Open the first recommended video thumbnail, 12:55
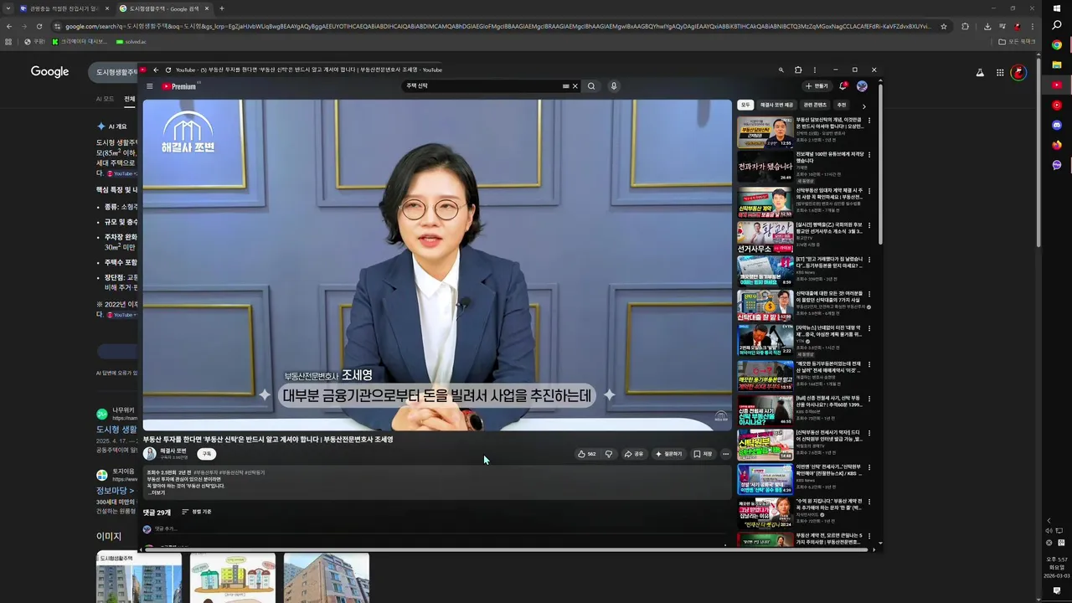1072x603 pixels. [765, 131]
